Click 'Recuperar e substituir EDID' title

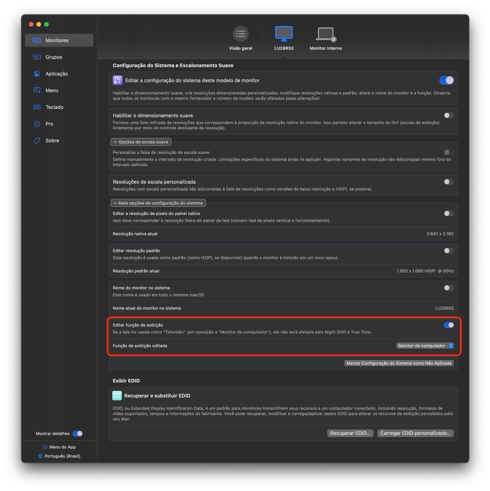click(157, 395)
